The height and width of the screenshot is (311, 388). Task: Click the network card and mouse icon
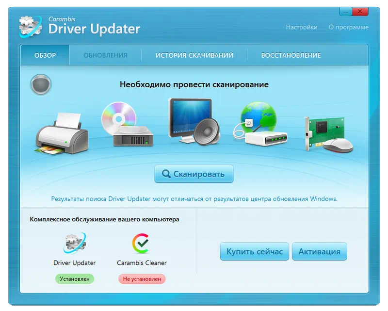click(x=328, y=134)
